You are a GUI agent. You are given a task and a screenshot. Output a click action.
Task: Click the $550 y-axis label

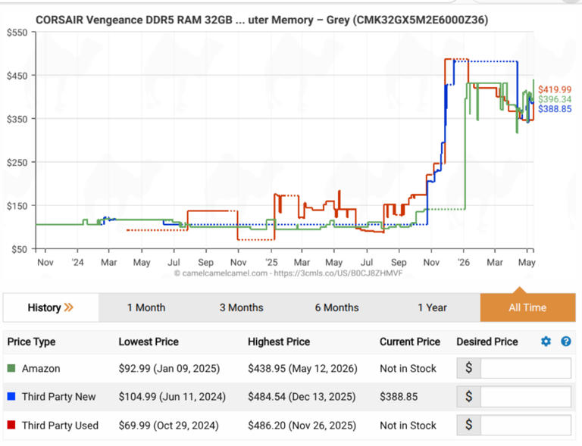click(x=17, y=33)
